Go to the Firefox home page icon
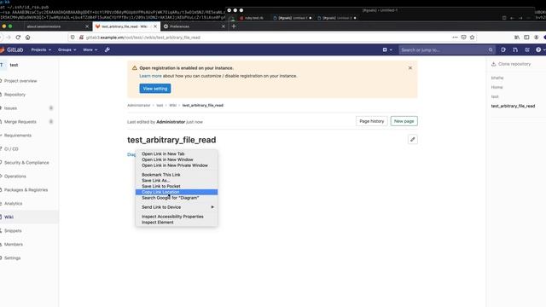Screen dimensions: 546x307 point(28,38)
